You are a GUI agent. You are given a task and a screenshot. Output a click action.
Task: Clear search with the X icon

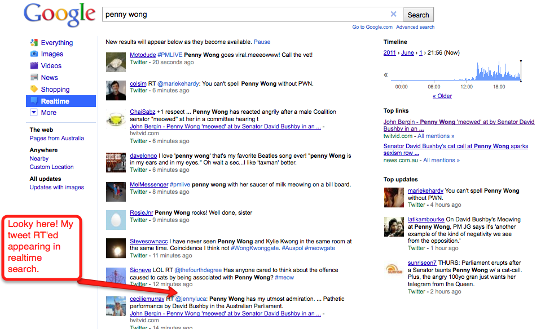point(393,15)
